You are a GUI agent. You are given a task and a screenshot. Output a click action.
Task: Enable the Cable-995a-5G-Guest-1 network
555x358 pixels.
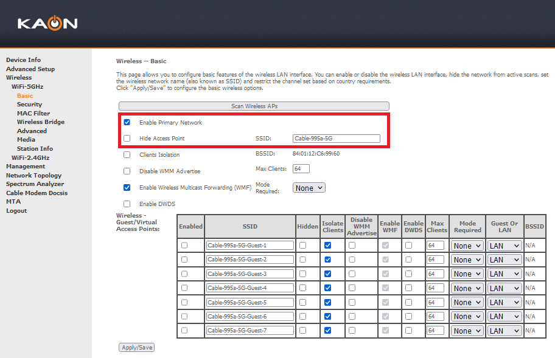tap(190, 245)
